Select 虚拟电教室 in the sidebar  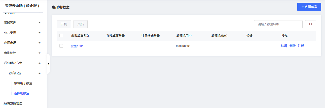22,93
